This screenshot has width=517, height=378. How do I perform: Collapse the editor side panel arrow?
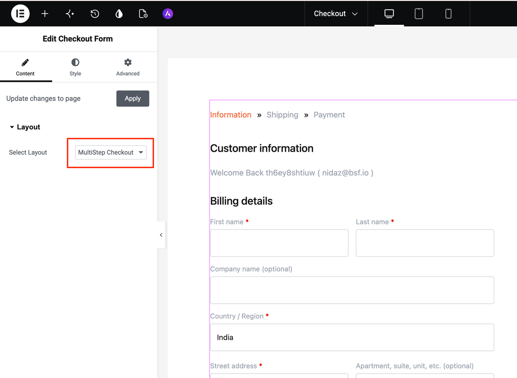pos(161,235)
